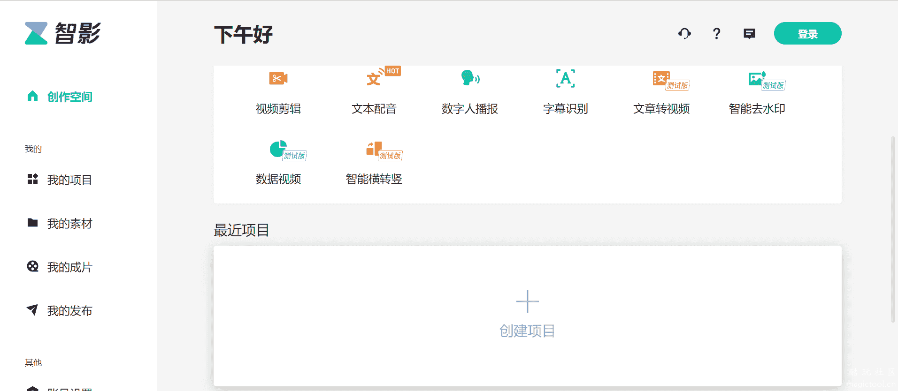Click the 智能去水印 label

757,109
